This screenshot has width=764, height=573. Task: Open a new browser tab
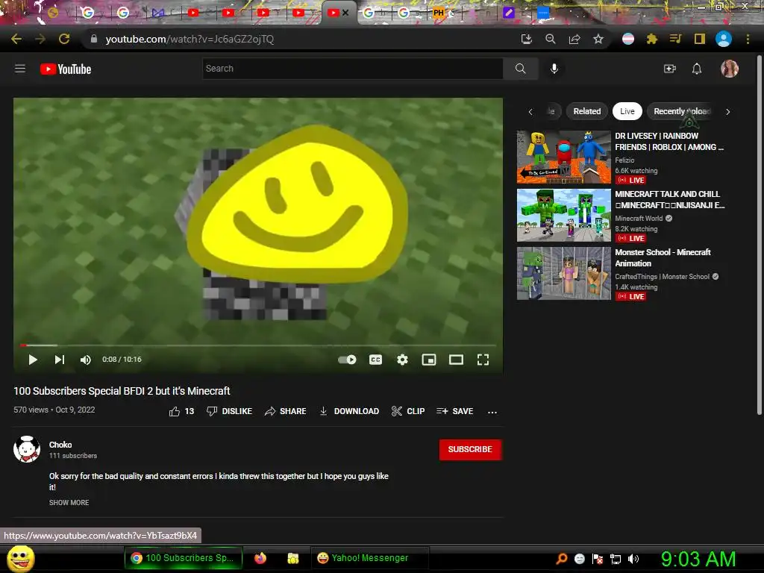pyautogui.click(x=617, y=13)
